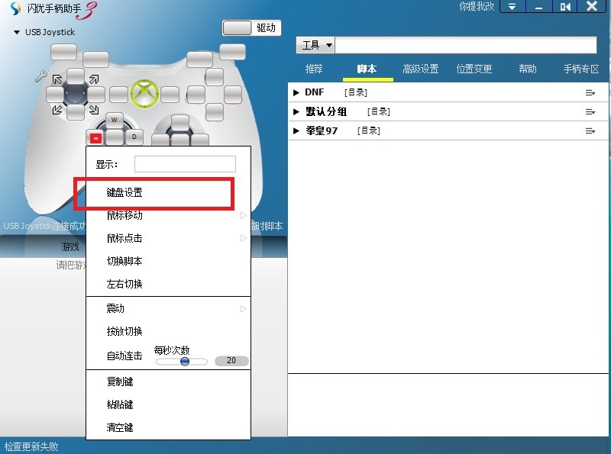Image resolution: width=611 pixels, height=454 pixels.
Task: Switch to the 位置变更 tab
Action: pos(474,69)
